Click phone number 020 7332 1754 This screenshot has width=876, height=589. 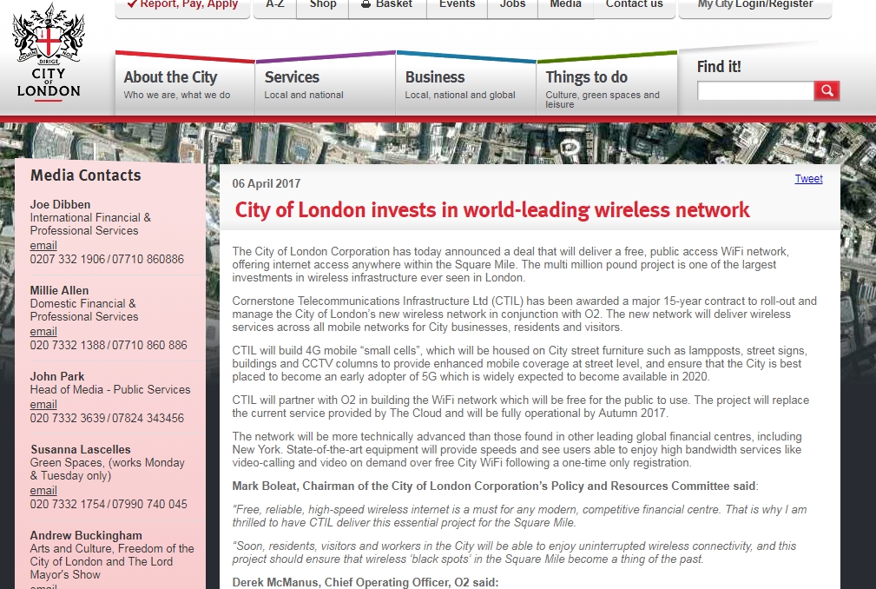pos(68,504)
